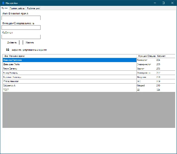
Task: Click the Добавить button
Action: (x=12, y=42)
